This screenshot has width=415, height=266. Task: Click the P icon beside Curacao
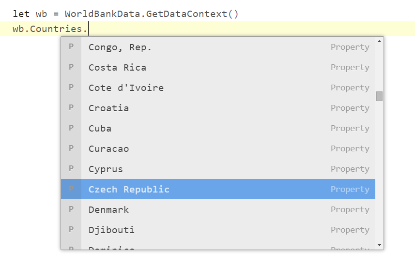(x=71, y=148)
